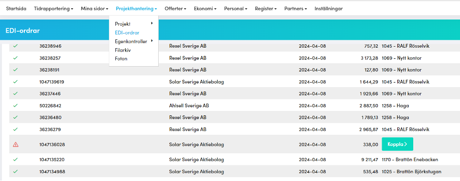Click order number 36236279
460x181 pixels.
point(50,129)
